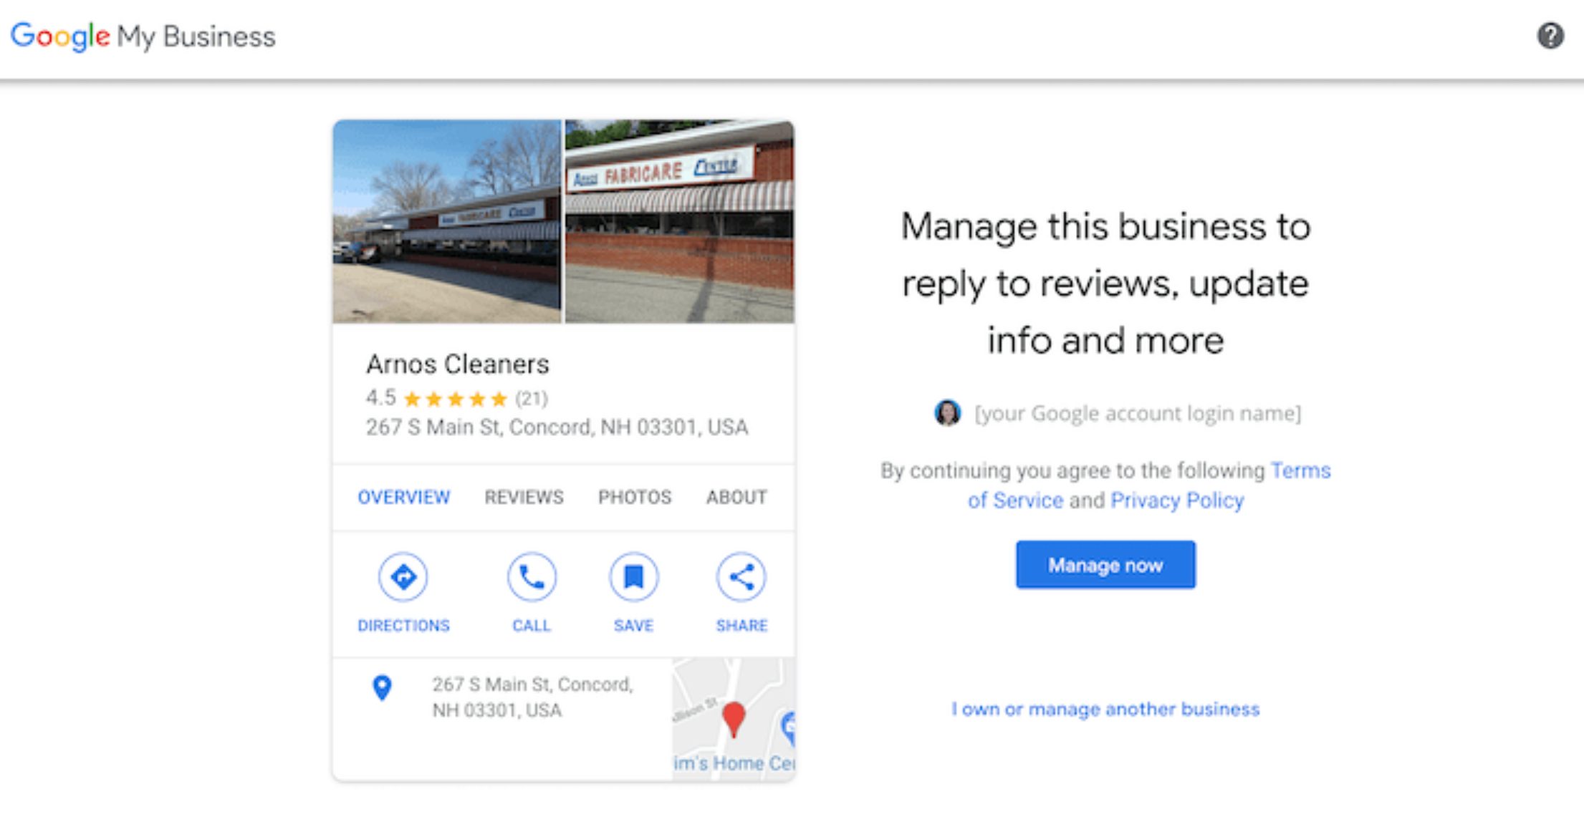Go to the About tab
Viewport: 1584px width, 837px height.
point(736,497)
